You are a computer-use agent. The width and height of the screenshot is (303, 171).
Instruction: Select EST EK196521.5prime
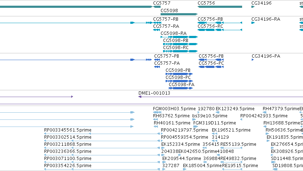(231, 130)
